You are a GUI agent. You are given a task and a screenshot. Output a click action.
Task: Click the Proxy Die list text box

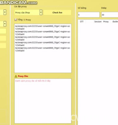click(x=43, y=101)
